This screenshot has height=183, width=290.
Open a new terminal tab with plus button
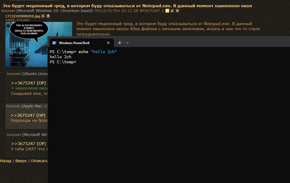(x=120, y=43)
